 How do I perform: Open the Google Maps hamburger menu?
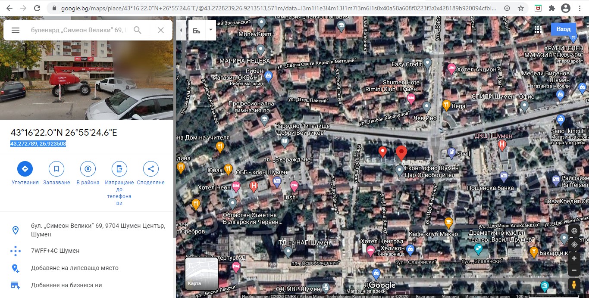pyautogui.click(x=16, y=30)
